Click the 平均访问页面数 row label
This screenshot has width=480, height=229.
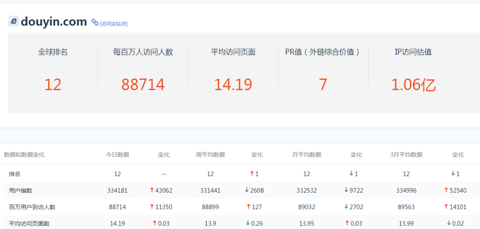pos(29,224)
